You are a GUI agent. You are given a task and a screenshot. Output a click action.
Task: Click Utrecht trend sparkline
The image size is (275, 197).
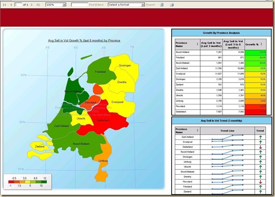[228, 166]
